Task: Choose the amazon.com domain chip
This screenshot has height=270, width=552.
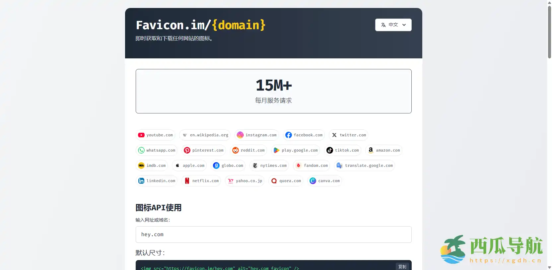Action: click(x=384, y=150)
